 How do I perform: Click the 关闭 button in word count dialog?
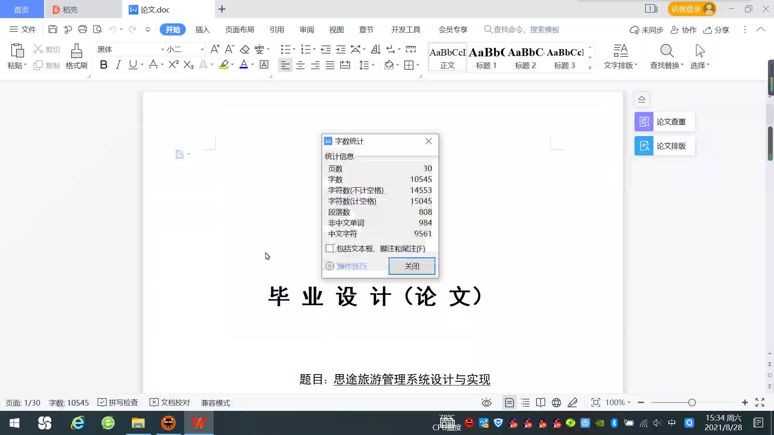412,266
